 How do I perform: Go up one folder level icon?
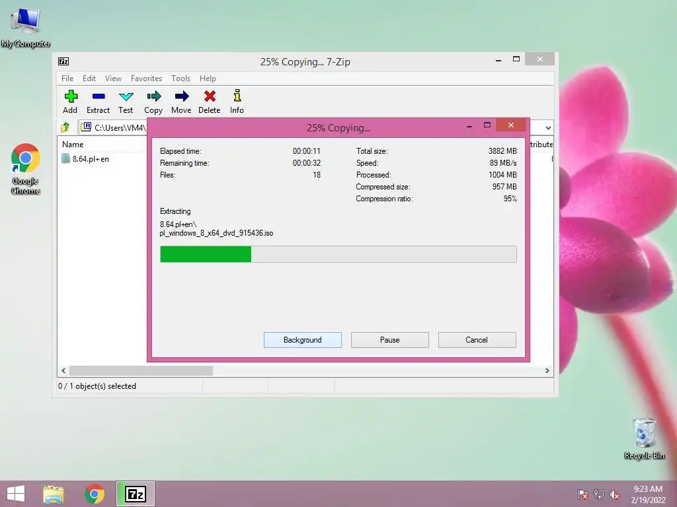(x=65, y=127)
